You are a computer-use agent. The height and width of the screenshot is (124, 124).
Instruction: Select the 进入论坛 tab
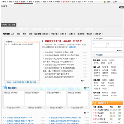point(100,29)
